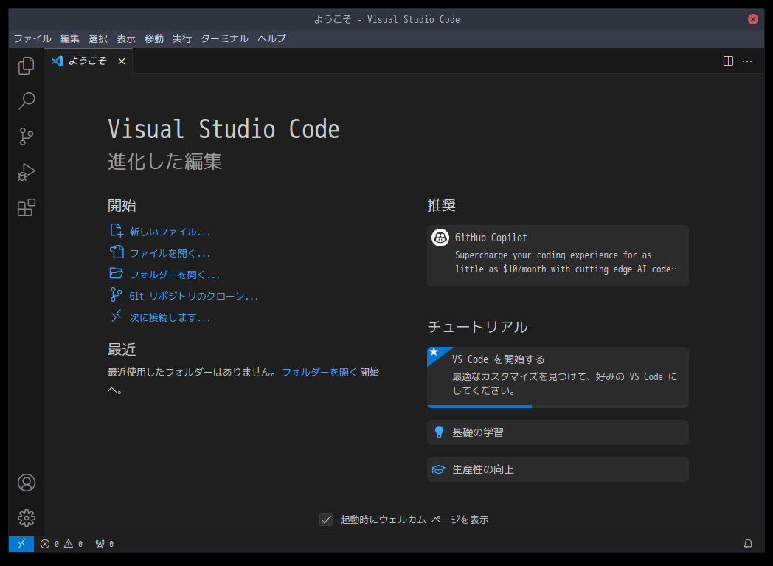The image size is (773, 566).
Task: Click the progress bar under VS Code を開始する
Action: (x=558, y=407)
